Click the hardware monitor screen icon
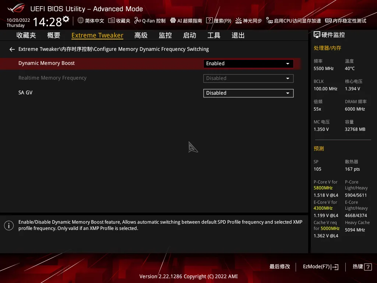 point(317,35)
